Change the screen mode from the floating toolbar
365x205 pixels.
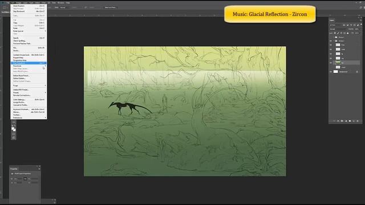pyautogui.click(x=14, y=138)
